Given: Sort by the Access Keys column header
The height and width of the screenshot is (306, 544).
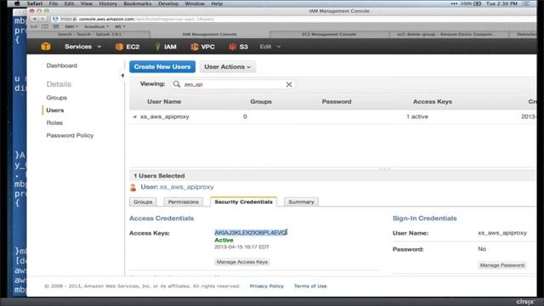Looking at the screenshot, I should click(x=433, y=102).
